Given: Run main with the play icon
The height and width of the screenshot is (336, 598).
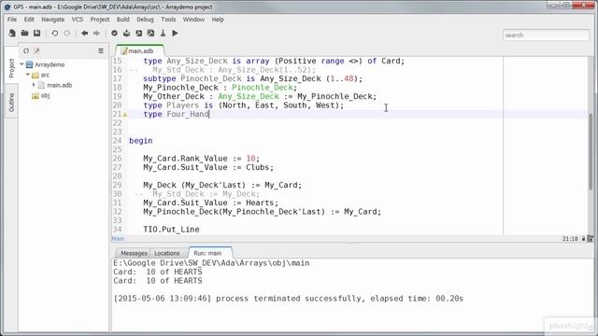Looking at the screenshot, I should point(175,34).
